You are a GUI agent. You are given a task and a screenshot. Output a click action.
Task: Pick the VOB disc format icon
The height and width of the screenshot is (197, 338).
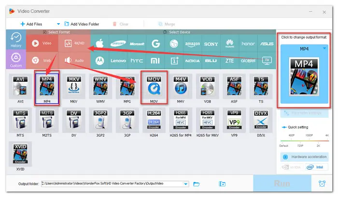pyautogui.click(x=207, y=86)
